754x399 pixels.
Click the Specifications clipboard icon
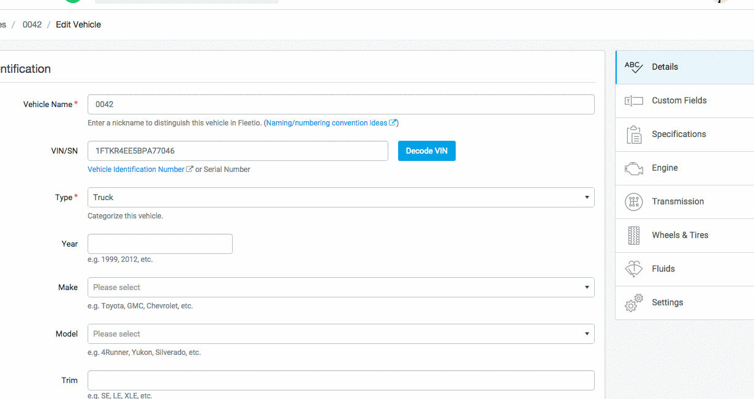633,135
